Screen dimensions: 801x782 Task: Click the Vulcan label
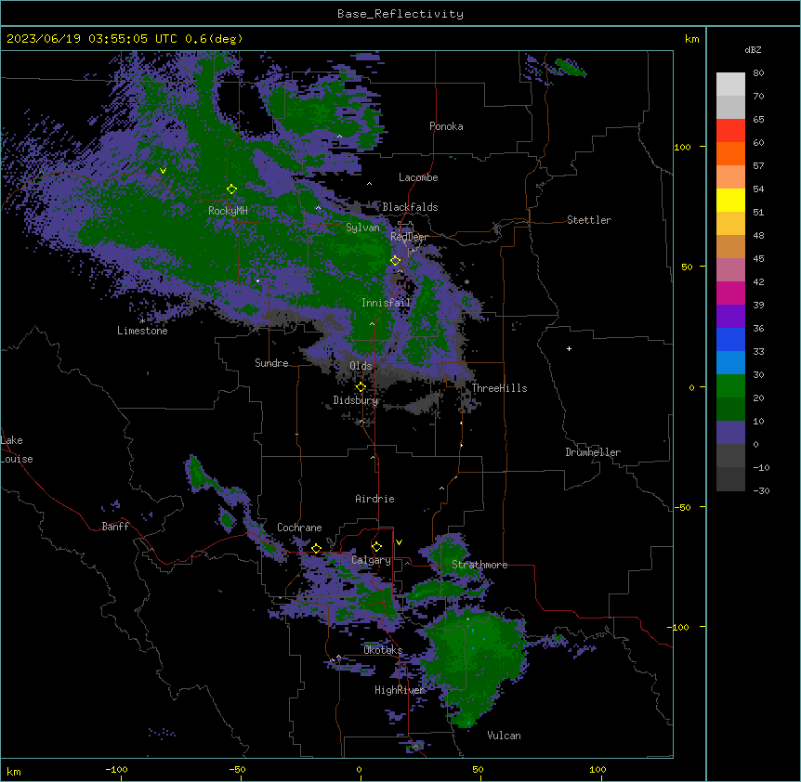click(x=504, y=736)
